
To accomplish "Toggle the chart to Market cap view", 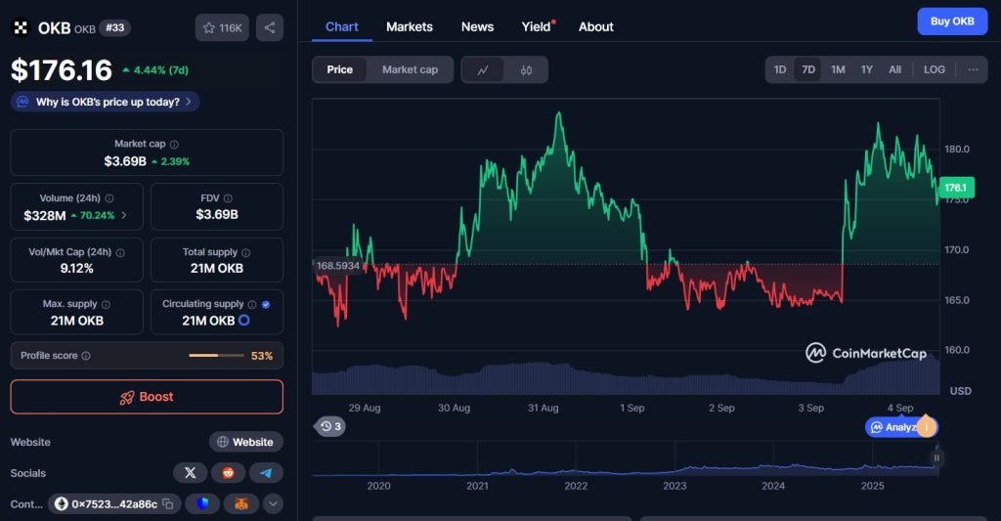I will point(410,69).
